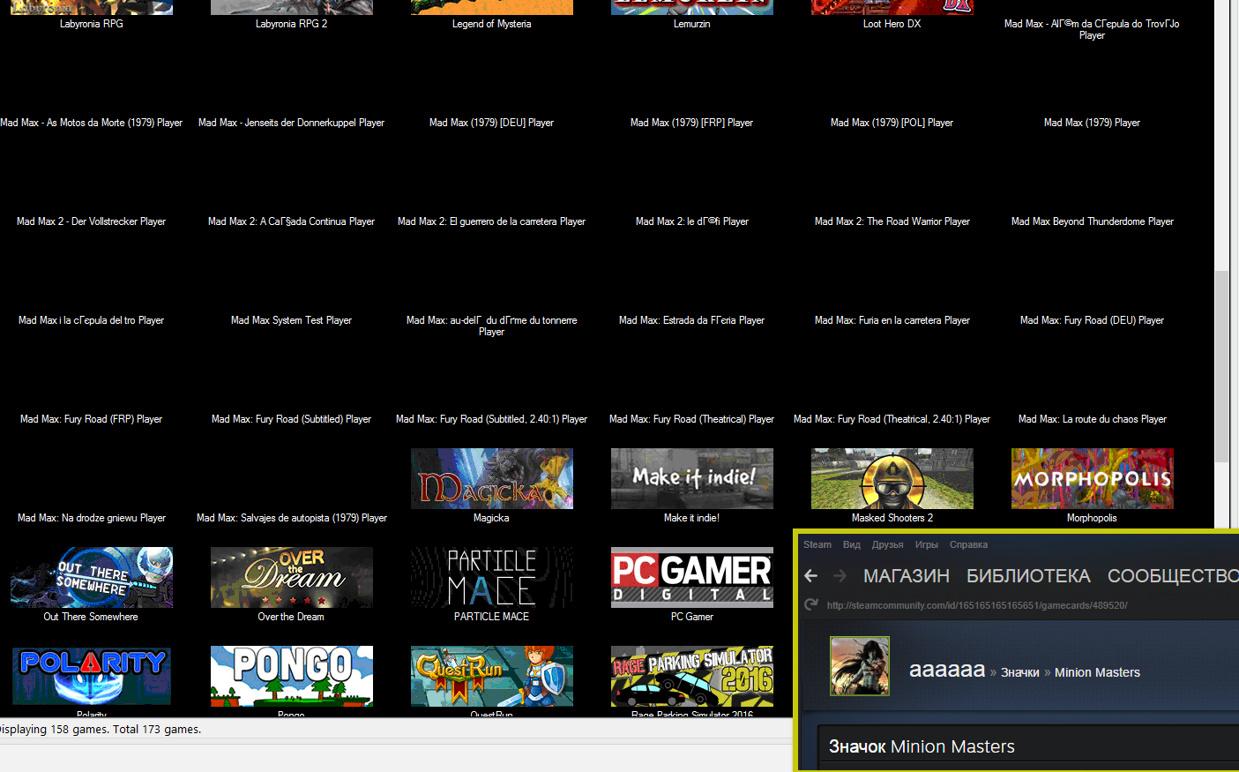This screenshot has height=772, width=1239.
Task: Select the Make it indie! game thumbnail
Action: (692, 478)
